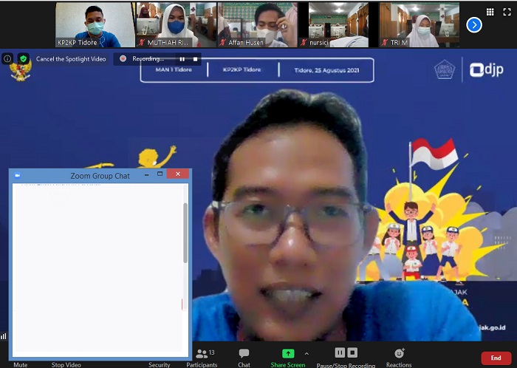517x368 pixels.
Task: Show next participants with blue arrow
Action: [474, 25]
